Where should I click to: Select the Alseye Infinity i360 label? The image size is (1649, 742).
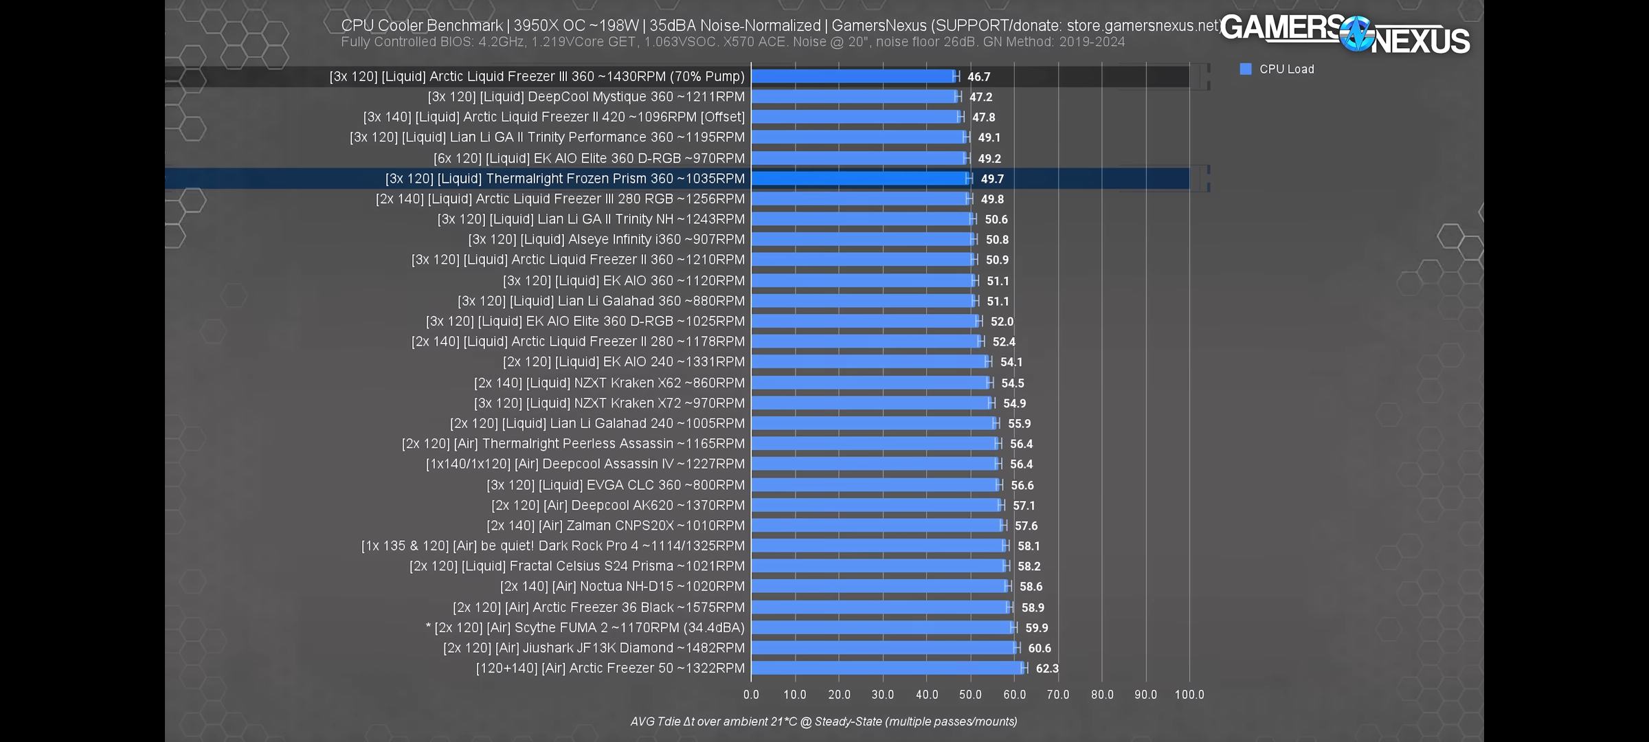tap(606, 239)
